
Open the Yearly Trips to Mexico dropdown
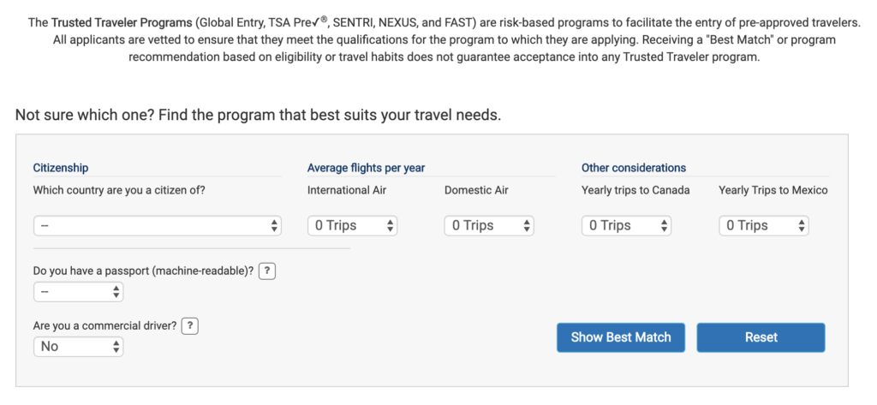(763, 225)
